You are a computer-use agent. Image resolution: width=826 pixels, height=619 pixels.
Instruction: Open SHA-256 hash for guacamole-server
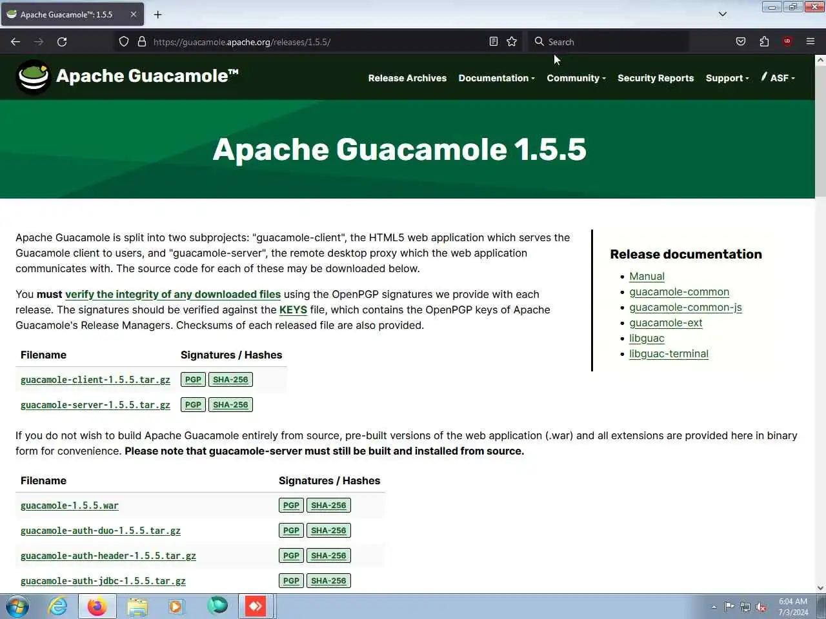pyautogui.click(x=230, y=405)
